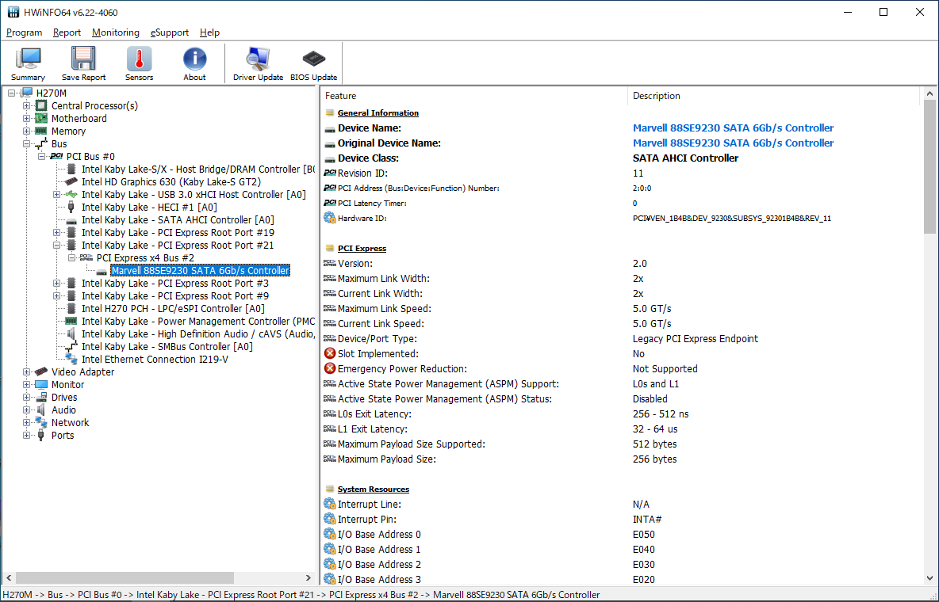The height and width of the screenshot is (602, 939).
Task: Expand the Video Adapter node
Action: [x=26, y=371]
